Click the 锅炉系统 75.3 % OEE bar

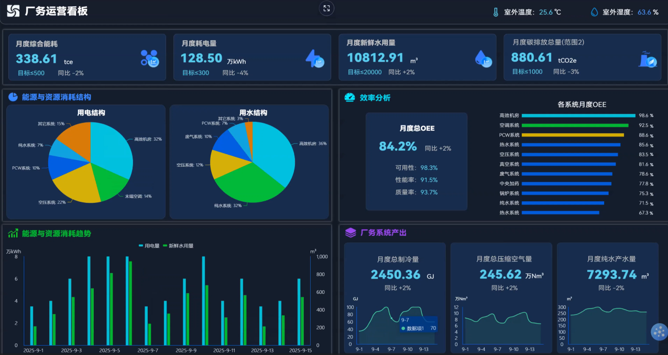click(x=565, y=193)
